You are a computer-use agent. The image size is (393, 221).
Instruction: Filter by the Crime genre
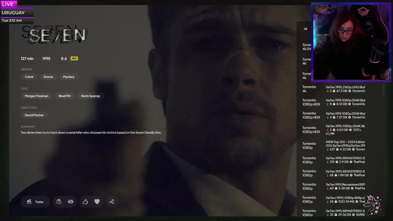point(29,77)
